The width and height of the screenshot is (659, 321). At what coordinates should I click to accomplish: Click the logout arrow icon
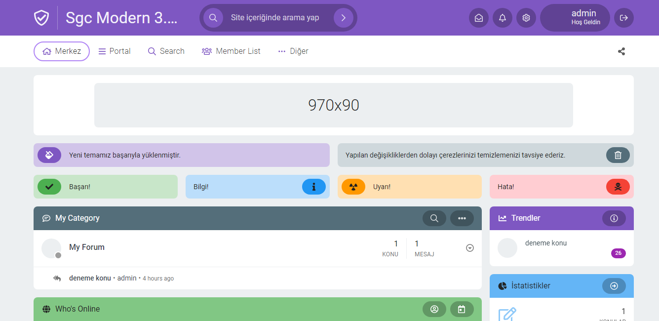(623, 18)
